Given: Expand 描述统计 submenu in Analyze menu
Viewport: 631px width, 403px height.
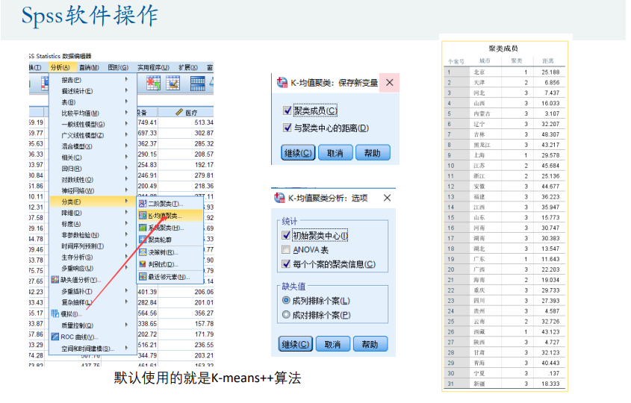Looking at the screenshot, I should tap(77, 91).
